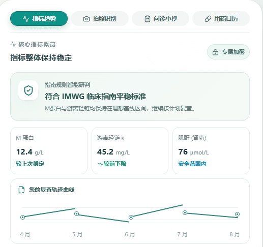Click the 较上次稳定 status text

coord(30,164)
